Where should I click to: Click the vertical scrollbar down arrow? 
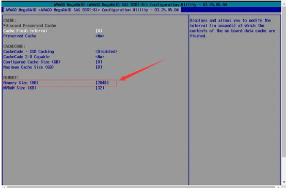tap(284, 182)
